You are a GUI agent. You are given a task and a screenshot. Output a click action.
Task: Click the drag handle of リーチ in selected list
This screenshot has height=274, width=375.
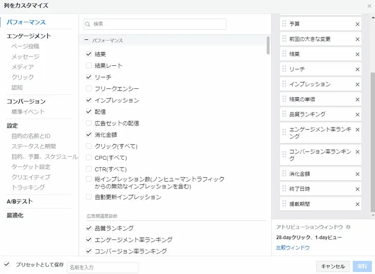coord(284,69)
